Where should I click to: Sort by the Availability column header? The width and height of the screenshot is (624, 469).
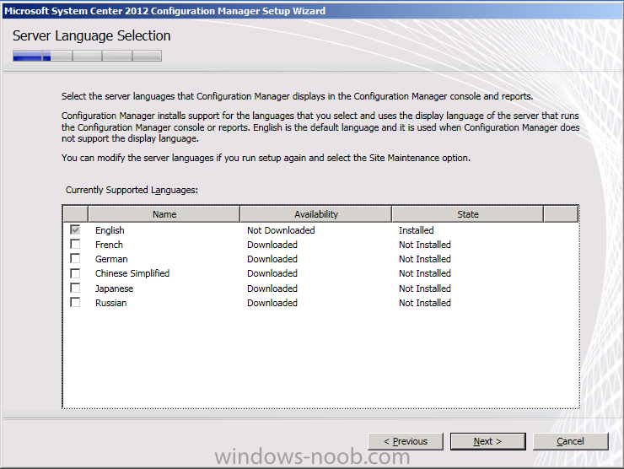tap(316, 214)
